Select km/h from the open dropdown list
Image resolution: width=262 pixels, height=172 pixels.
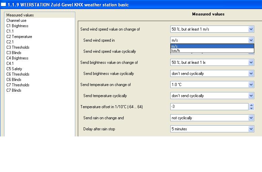[212, 51]
